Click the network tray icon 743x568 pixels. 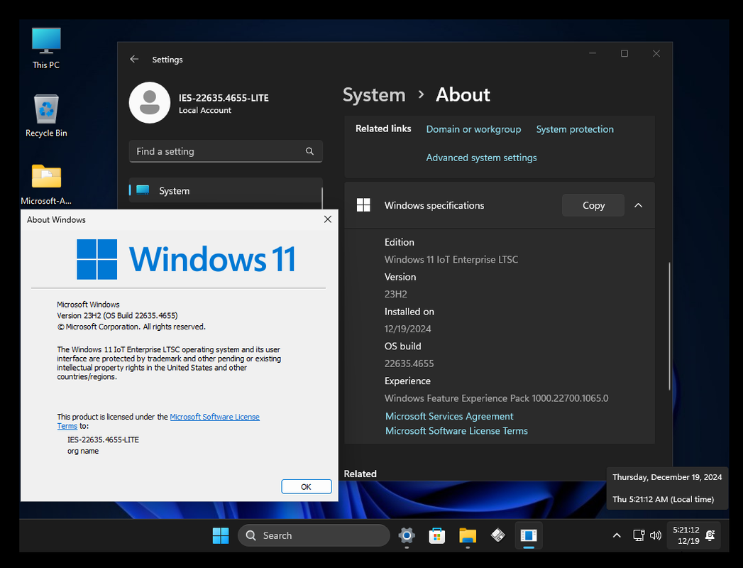(x=639, y=535)
